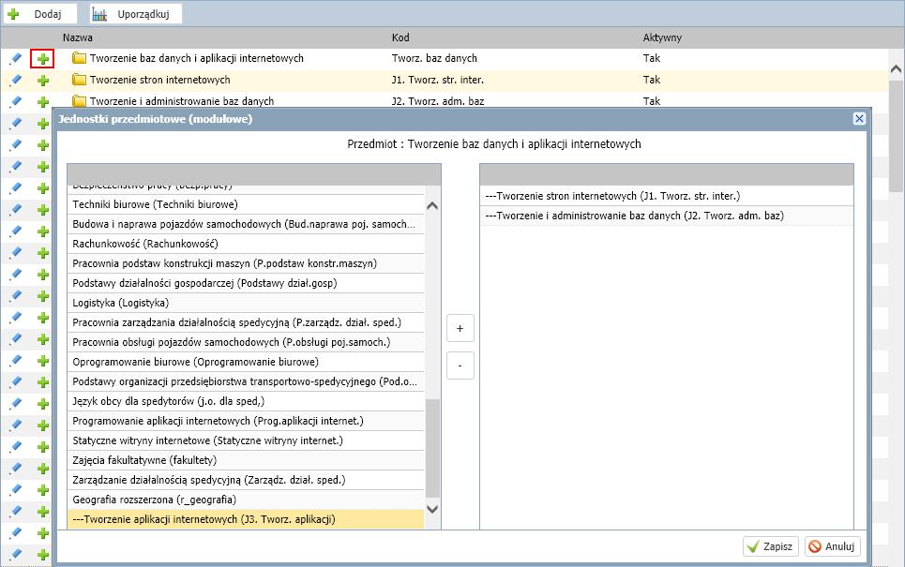Select Statyczne witryny internetowe
The image size is (905, 567).
tap(246, 440)
